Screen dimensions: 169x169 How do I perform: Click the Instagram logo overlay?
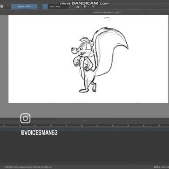click(25, 118)
